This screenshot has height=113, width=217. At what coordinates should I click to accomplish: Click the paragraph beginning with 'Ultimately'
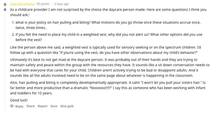(x=110, y=67)
